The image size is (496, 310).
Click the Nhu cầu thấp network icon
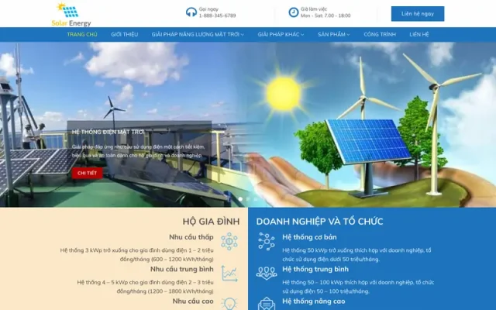(229, 241)
